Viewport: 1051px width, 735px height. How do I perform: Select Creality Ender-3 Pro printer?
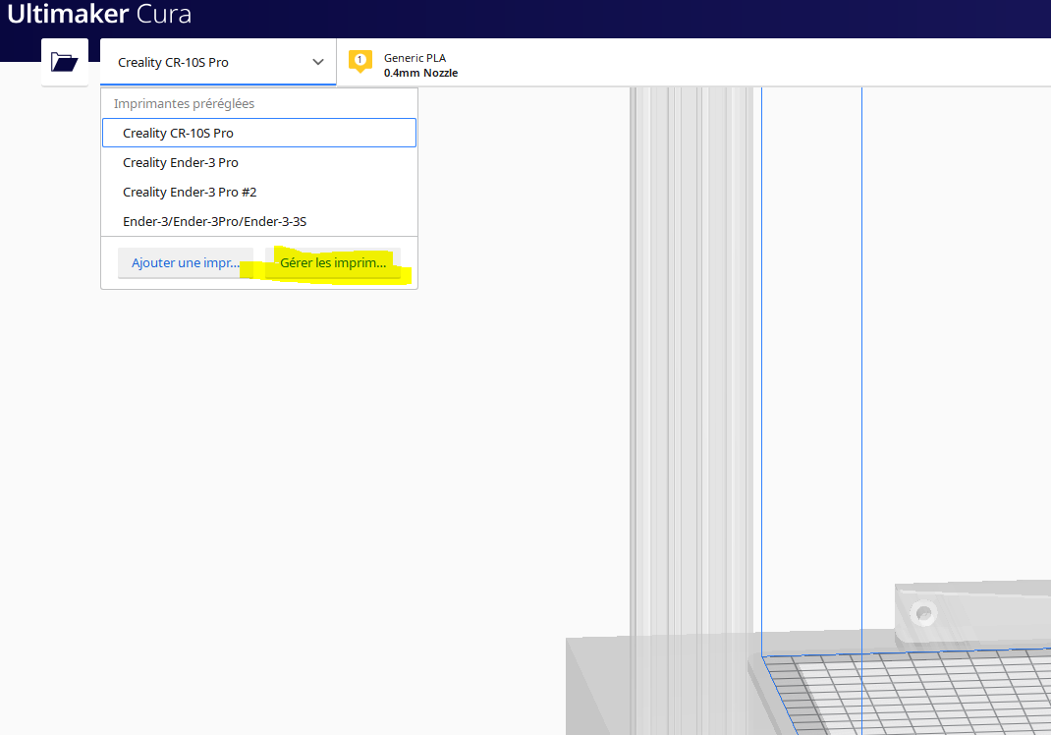tap(259, 162)
